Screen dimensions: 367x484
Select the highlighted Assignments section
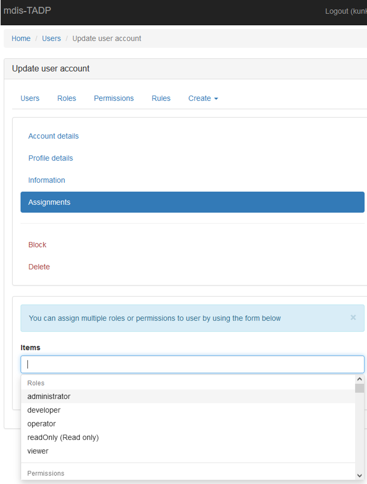[49, 202]
